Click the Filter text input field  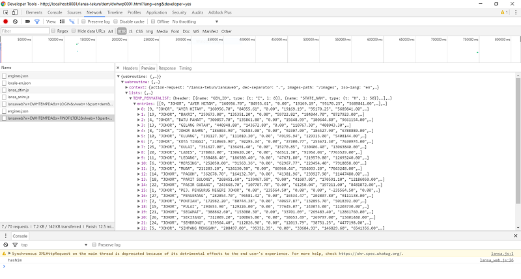25,31
